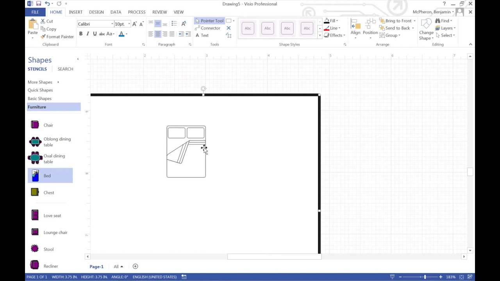Click the Bullets list icon
The width and height of the screenshot is (500, 281).
tap(174, 24)
